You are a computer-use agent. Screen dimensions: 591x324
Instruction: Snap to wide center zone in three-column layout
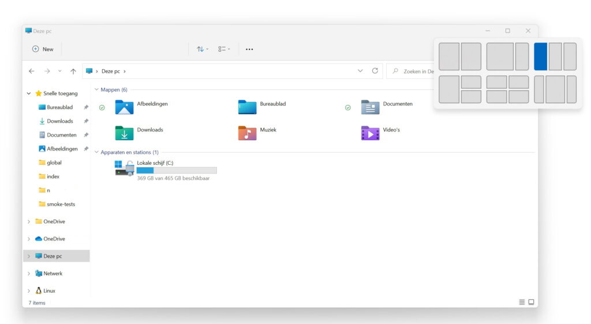(x=555, y=89)
